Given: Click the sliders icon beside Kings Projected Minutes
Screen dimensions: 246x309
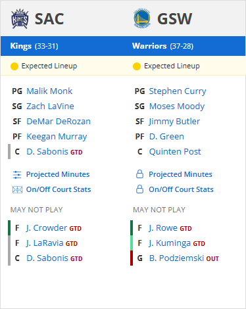Looking at the screenshot, I should [17, 175].
